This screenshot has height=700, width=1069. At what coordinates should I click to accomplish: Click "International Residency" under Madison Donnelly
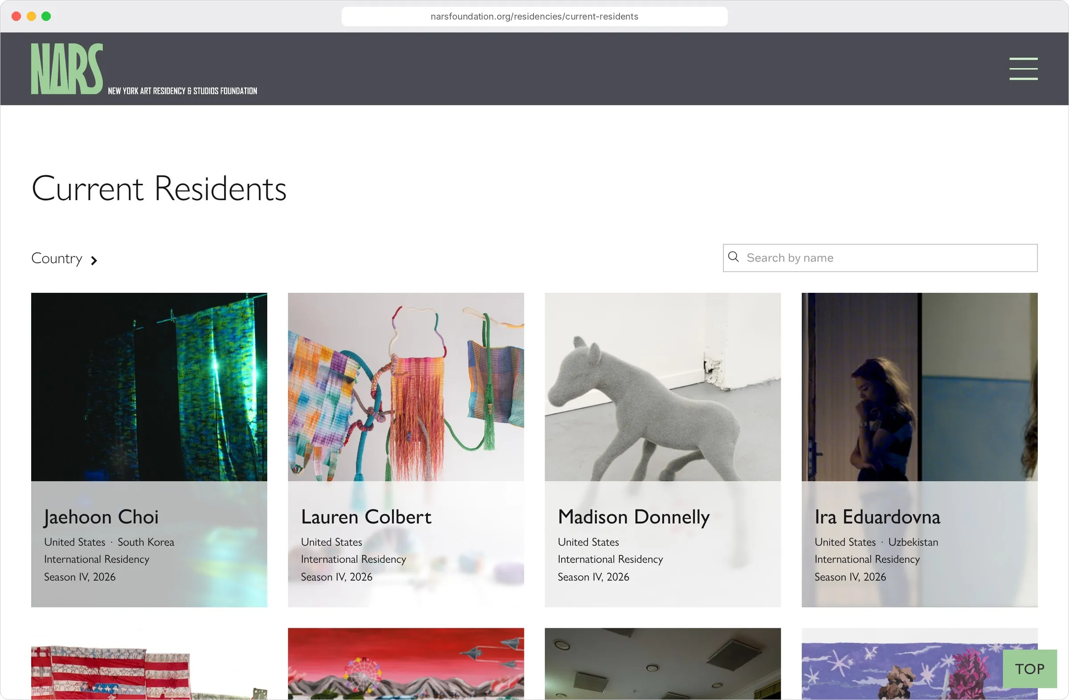click(610, 559)
